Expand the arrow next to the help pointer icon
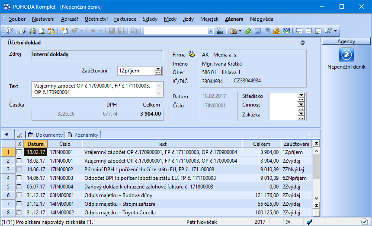372x226 pixels. coord(336,31)
